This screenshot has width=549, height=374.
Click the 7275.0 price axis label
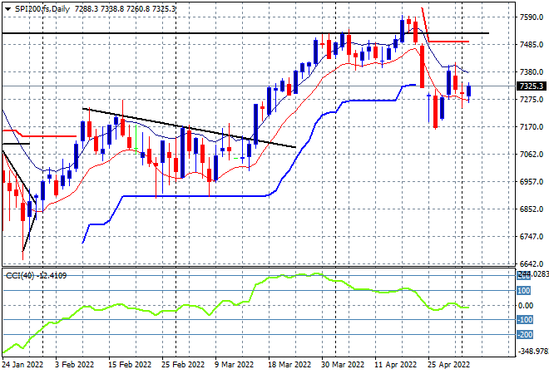pyautogui.click(x=532, y=100)
